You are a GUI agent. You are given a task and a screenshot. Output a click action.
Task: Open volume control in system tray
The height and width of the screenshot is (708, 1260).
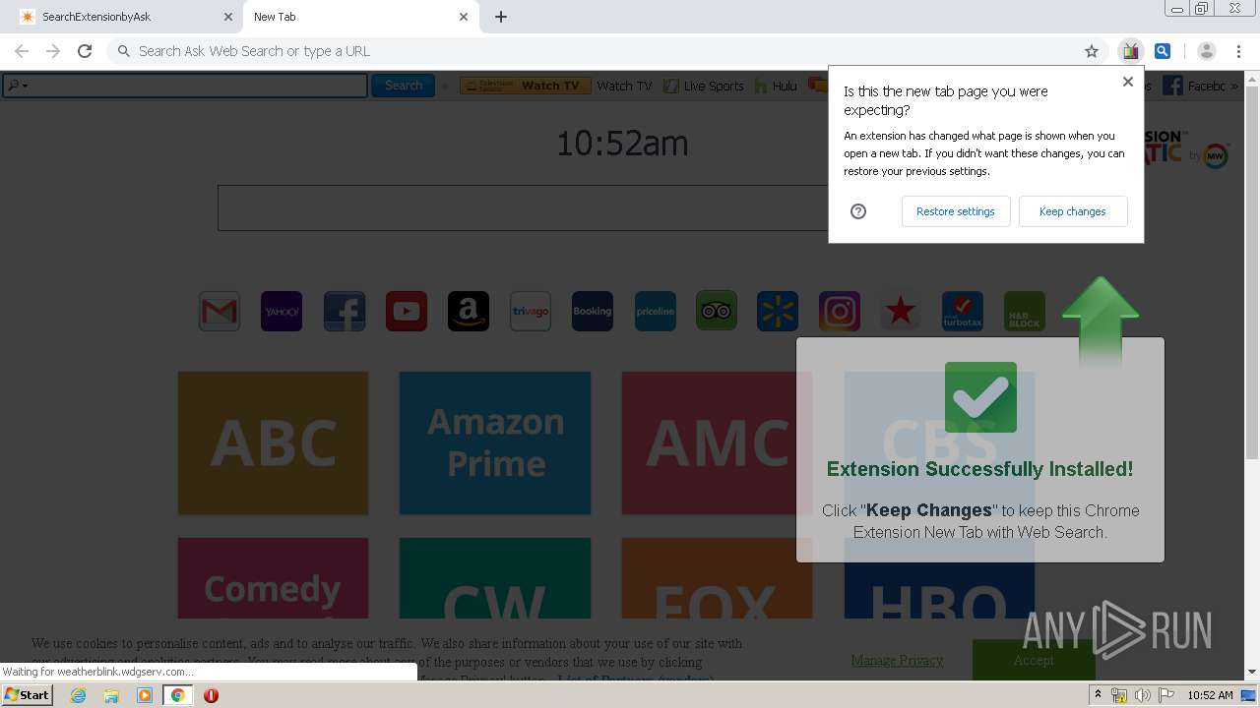[x=1143, y=695]
